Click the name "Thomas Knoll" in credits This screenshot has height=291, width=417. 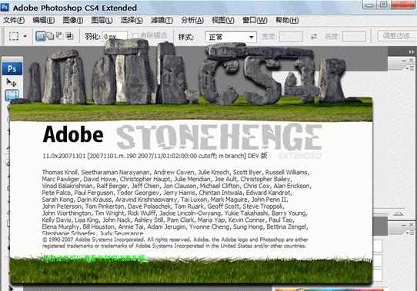60,172
